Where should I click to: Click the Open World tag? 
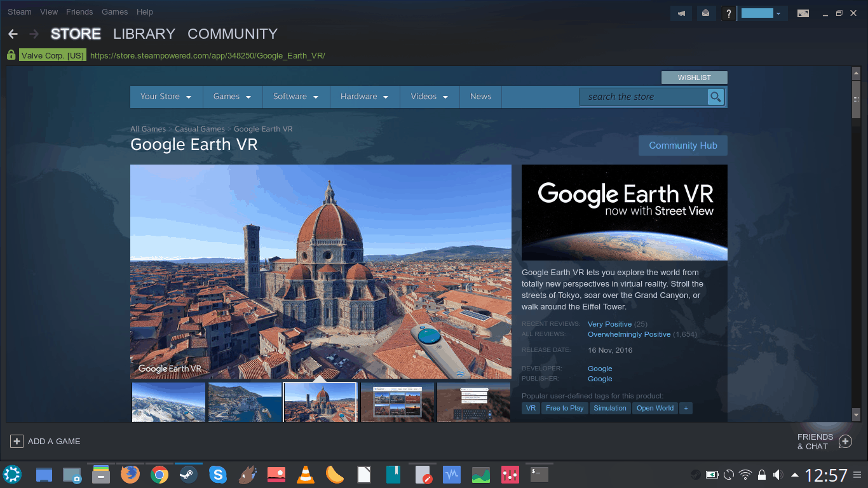[655, 408]
